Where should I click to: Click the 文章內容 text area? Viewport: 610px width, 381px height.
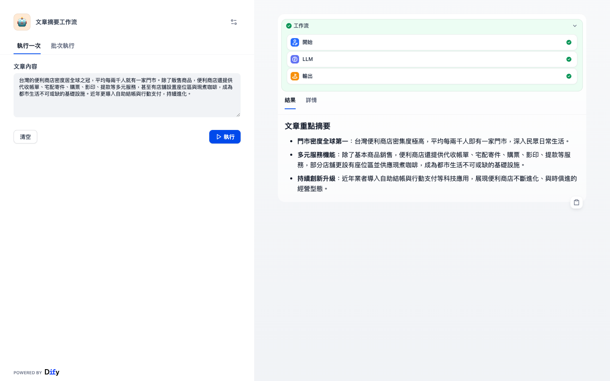(x=127, y=95)
